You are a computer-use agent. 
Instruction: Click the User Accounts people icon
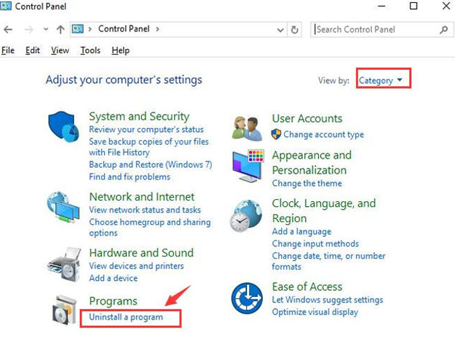[246, 129]
